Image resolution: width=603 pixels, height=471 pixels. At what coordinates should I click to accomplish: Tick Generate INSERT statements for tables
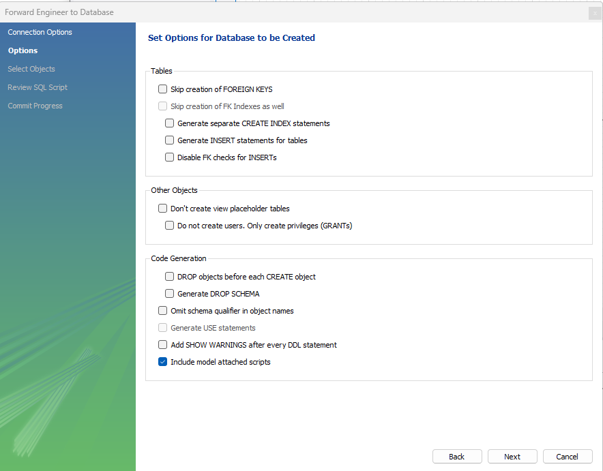pos(170,140)
